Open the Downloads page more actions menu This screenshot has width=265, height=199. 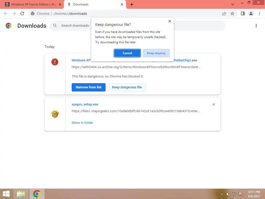pos(256,26)
